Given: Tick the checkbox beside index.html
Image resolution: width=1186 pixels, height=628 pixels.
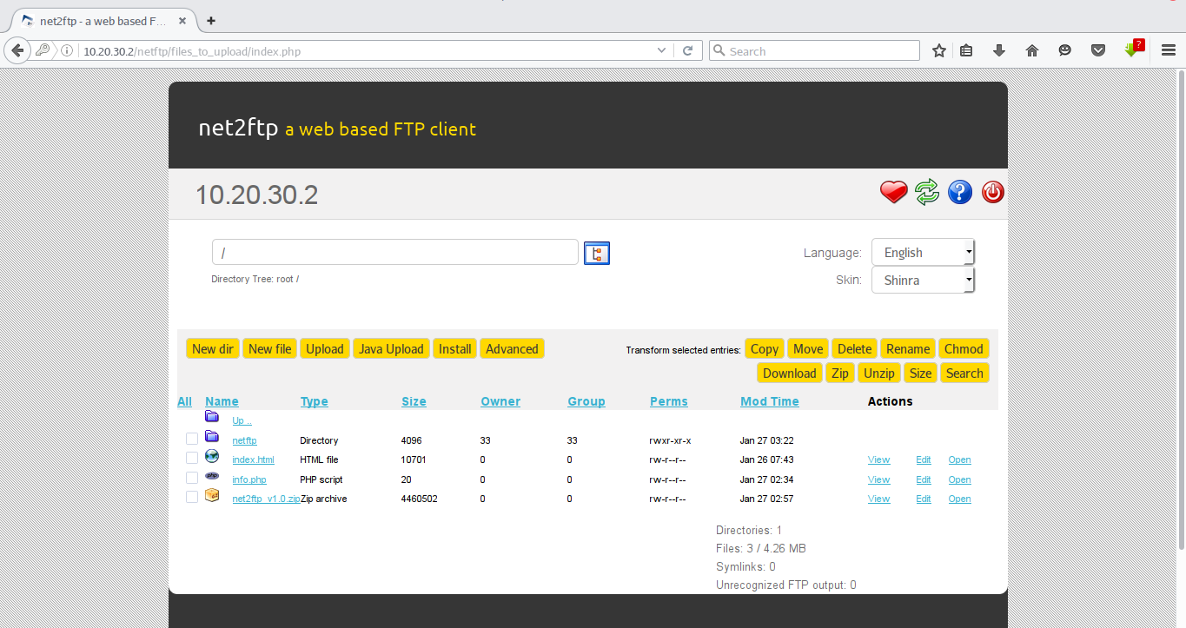Looking at the screenshot, I should click(x=191, y=458).
